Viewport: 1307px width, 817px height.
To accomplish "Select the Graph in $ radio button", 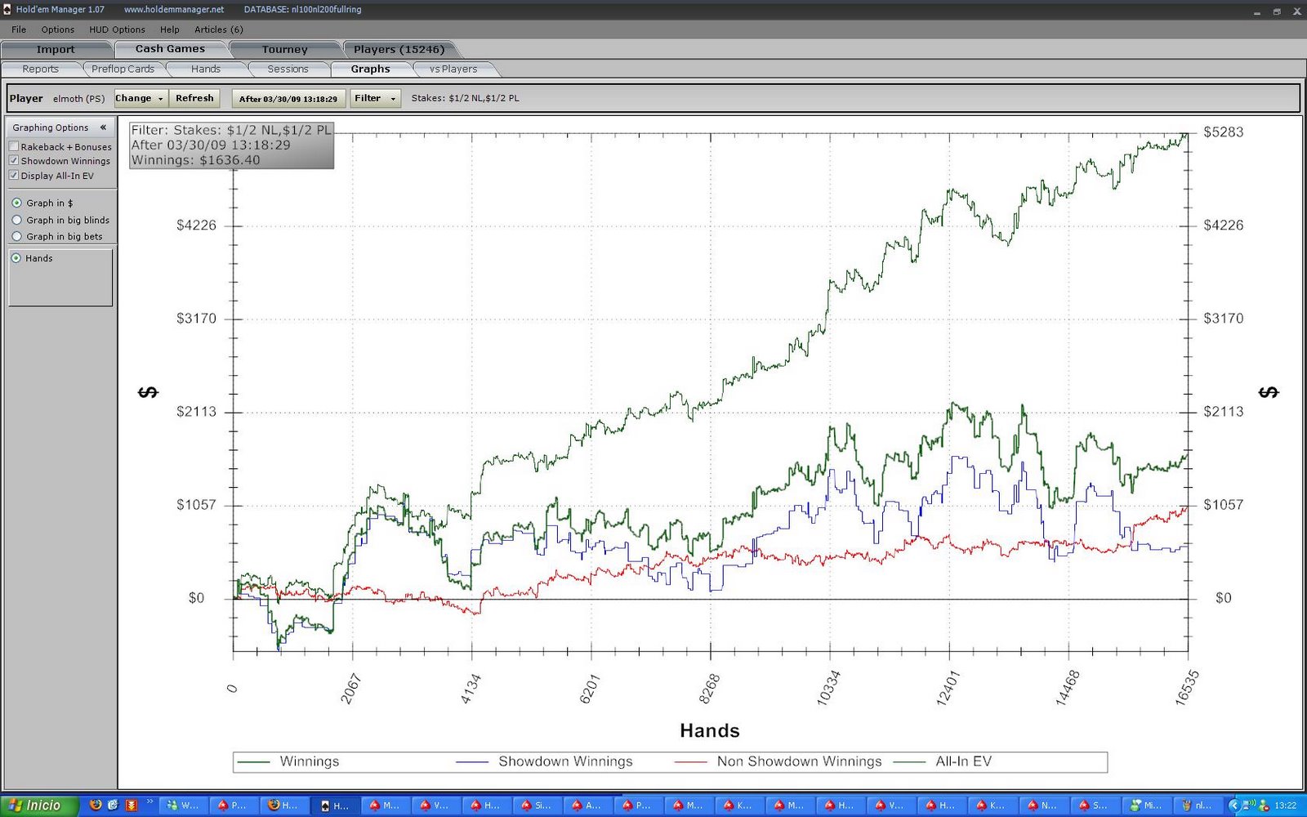I will [x=16, y=203].
